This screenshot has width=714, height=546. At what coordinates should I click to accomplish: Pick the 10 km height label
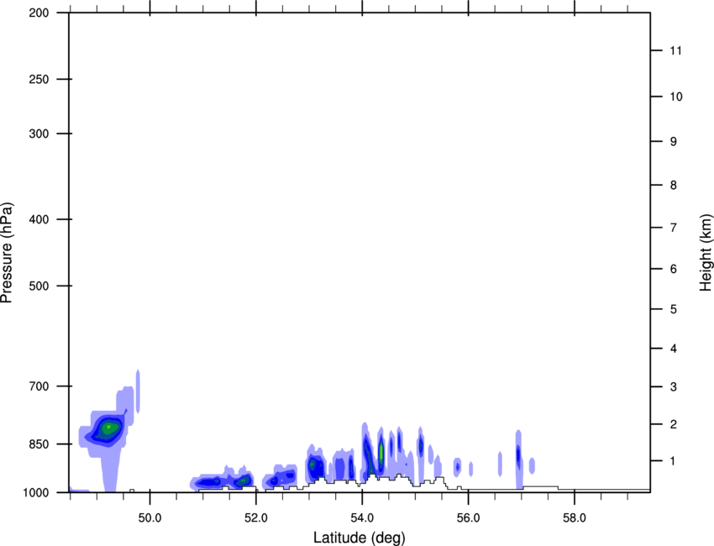point(676,97)
